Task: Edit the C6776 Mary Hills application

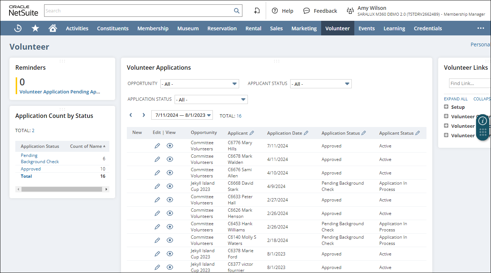Action: [157, 146]
